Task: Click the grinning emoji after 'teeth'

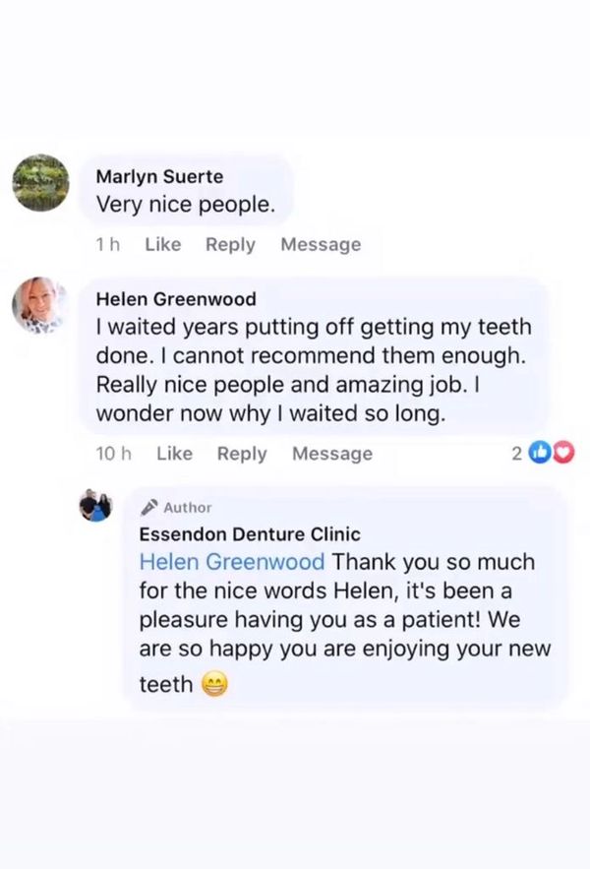Action: pyautogui.click(x=214, y=684)
